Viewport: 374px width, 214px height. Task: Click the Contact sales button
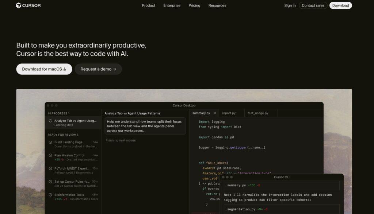click(x=313, y=5)
